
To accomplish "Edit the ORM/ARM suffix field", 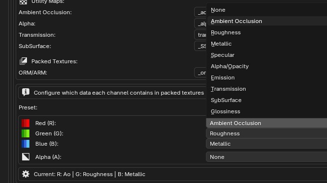I will click(201, 73).
